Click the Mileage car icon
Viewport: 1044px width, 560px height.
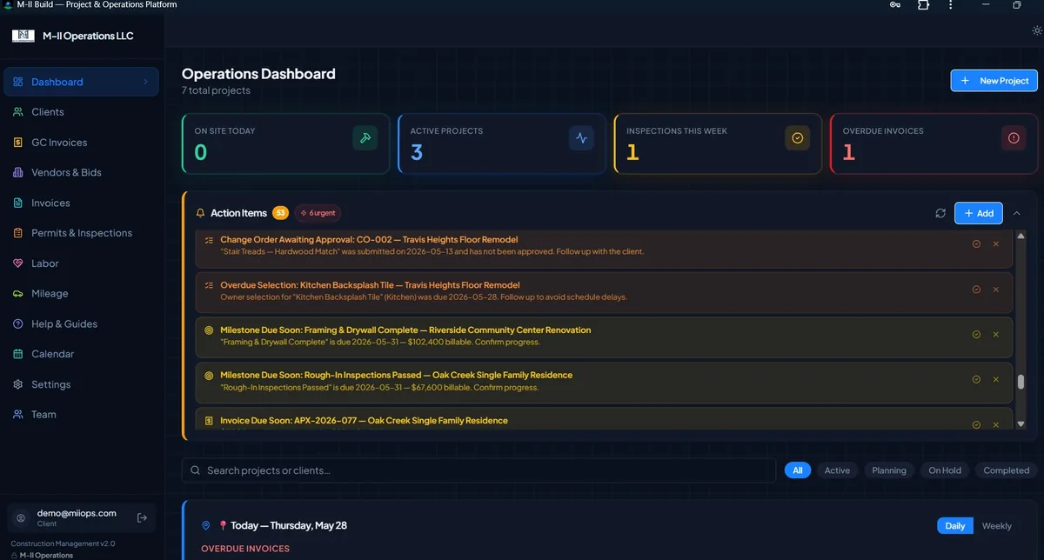(x=17, y=294)
